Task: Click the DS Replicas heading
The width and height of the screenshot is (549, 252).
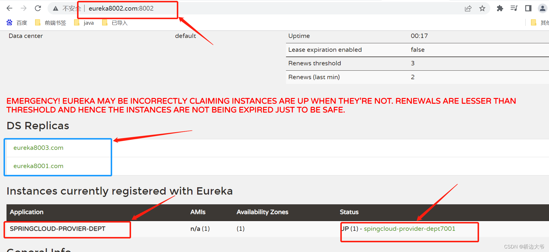Action: [x=38, y=126]
